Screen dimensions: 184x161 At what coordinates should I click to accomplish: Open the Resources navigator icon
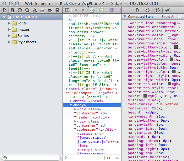pyautogui.click(x=5, y=10)
